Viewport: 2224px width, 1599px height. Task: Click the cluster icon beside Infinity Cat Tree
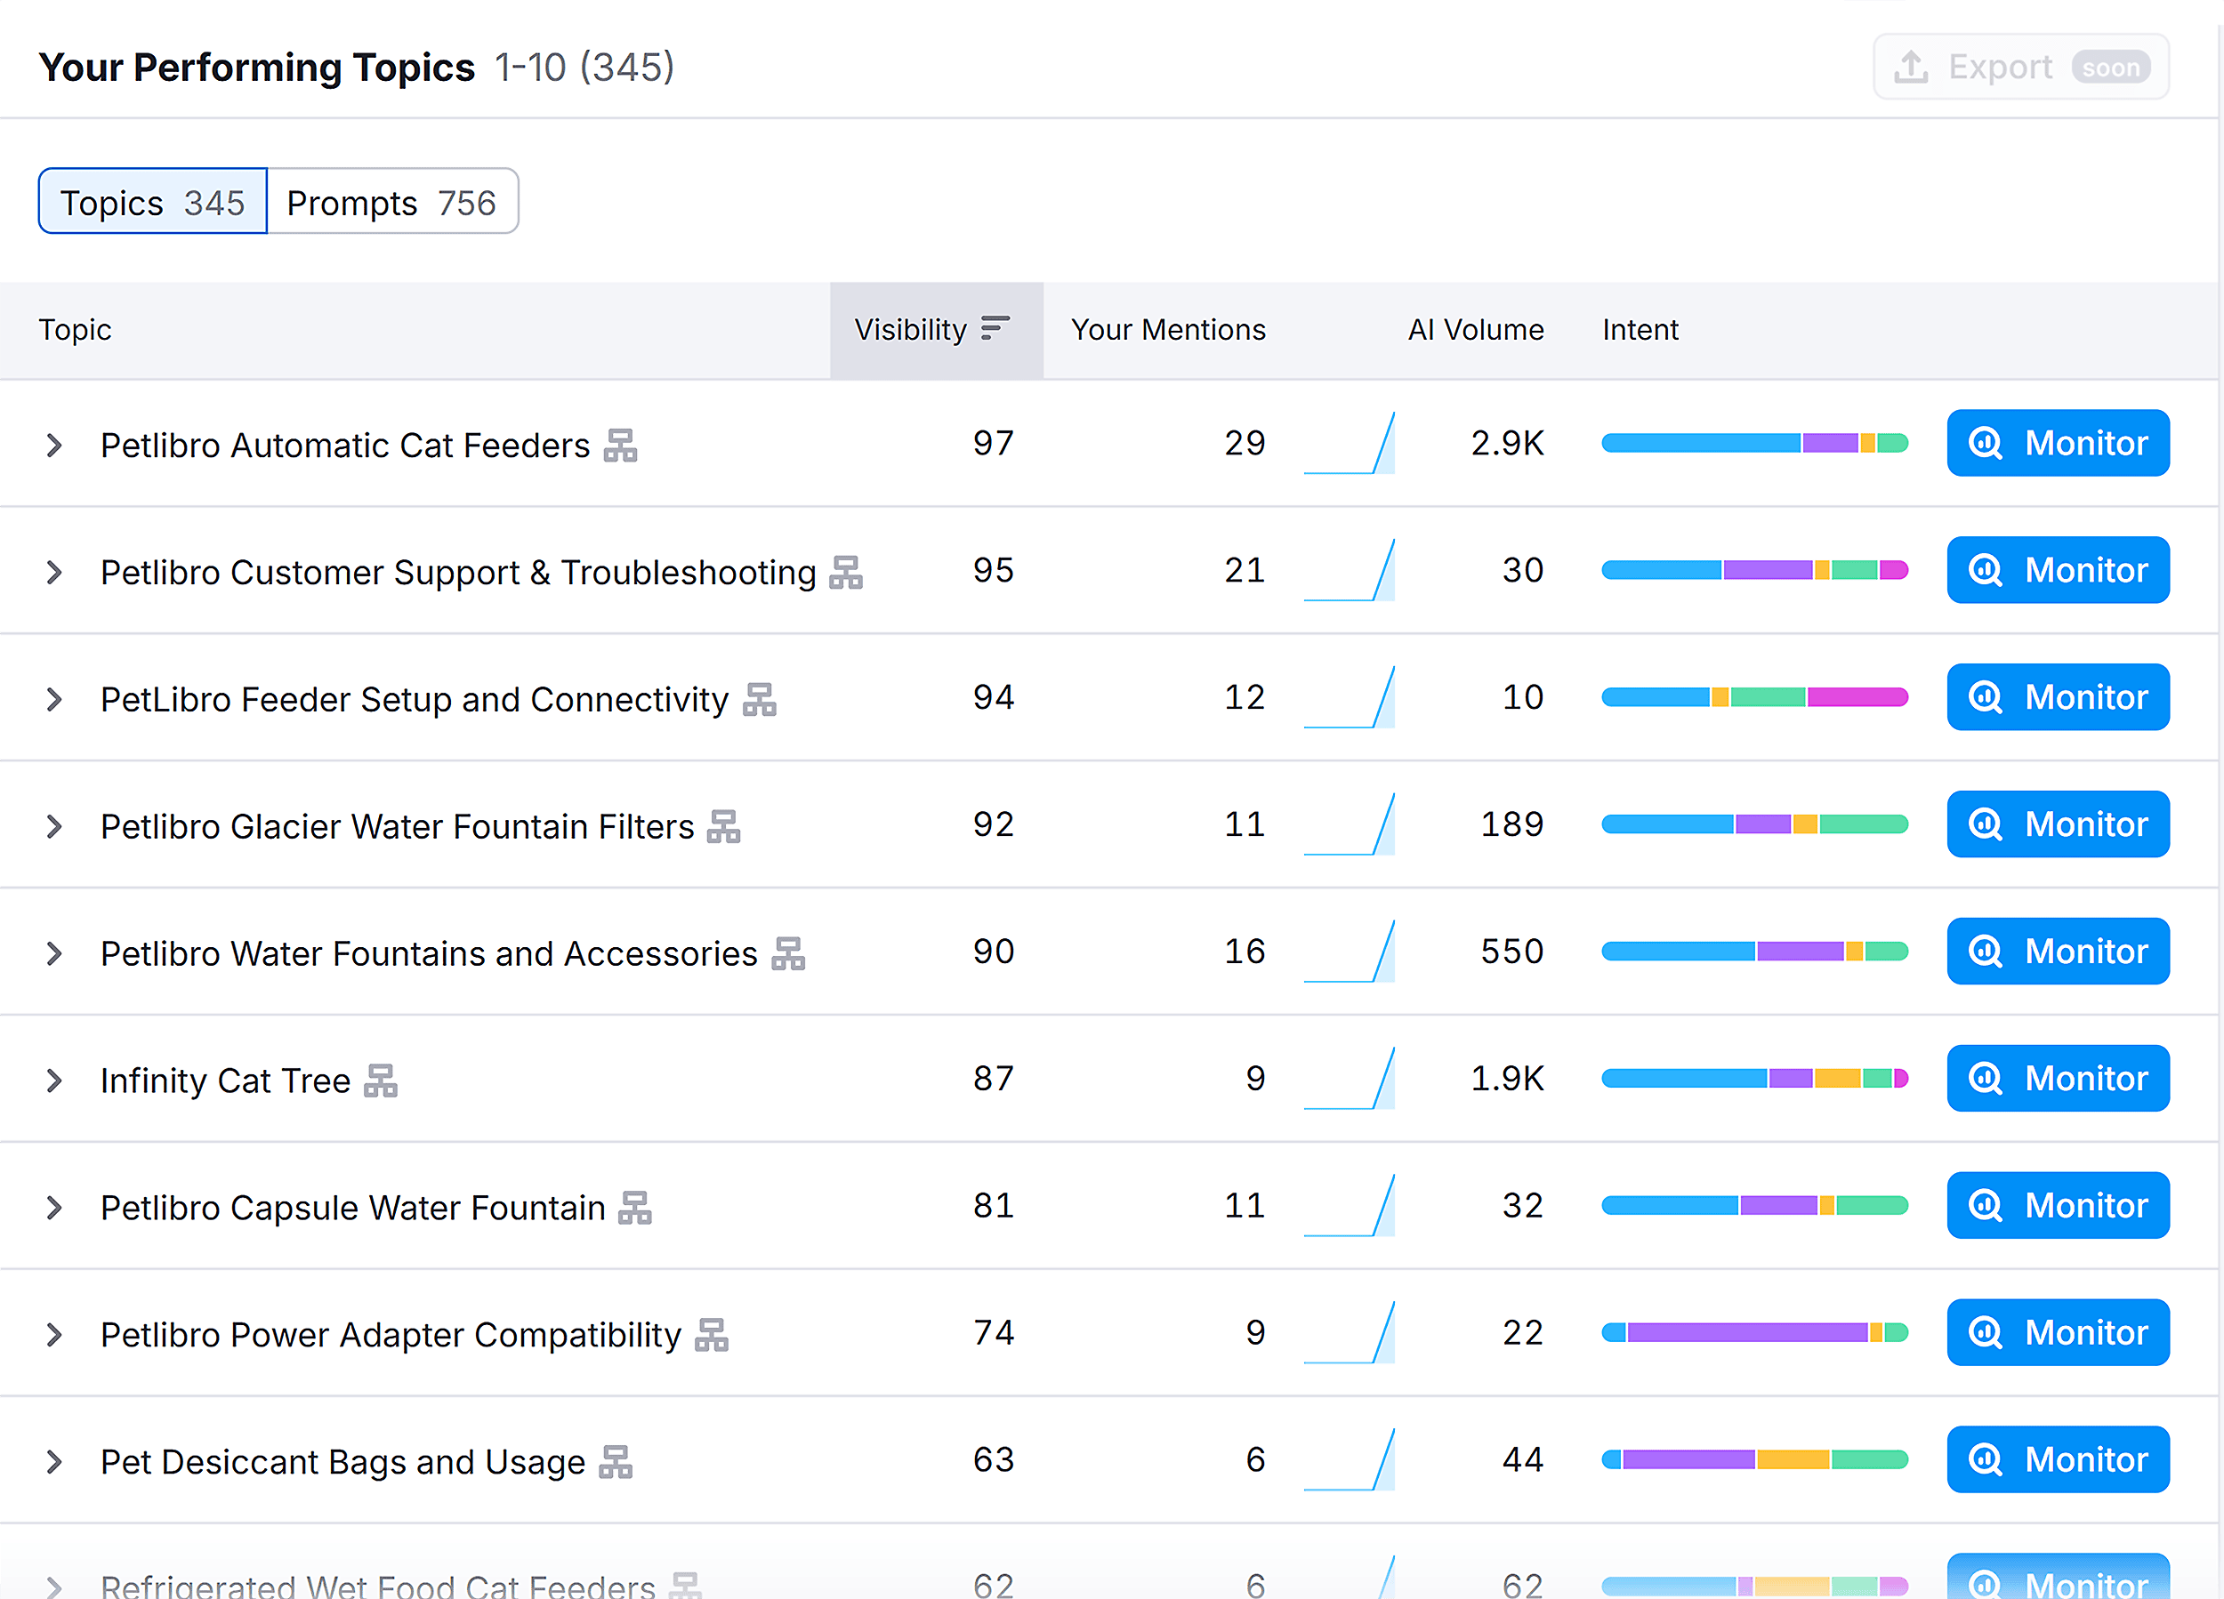tap(383, 1080)
